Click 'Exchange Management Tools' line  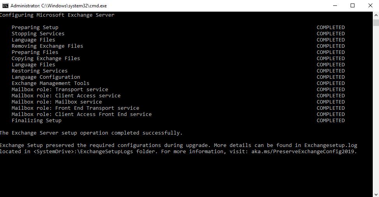coord(51,83)
